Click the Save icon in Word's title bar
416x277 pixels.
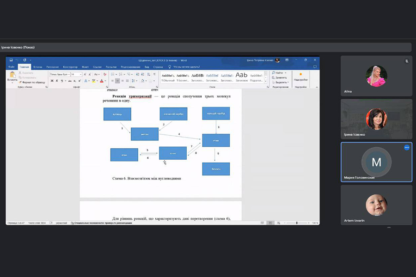point(11,60)
